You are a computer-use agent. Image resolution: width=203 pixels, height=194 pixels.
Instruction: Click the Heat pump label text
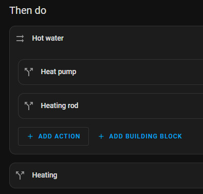pos(59,72)
